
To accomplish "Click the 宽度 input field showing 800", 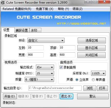I will click(x=35, y=55).
